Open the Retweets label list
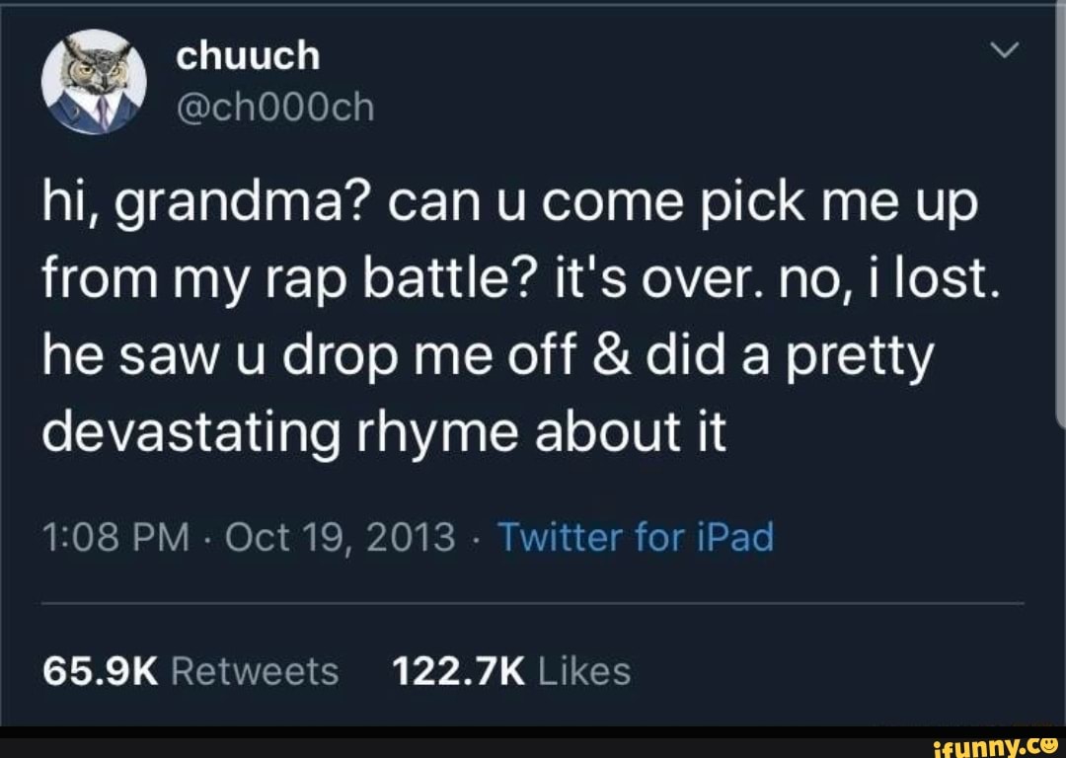The height and width of the screenshot is (758, 1066). (x=255, y=671)
